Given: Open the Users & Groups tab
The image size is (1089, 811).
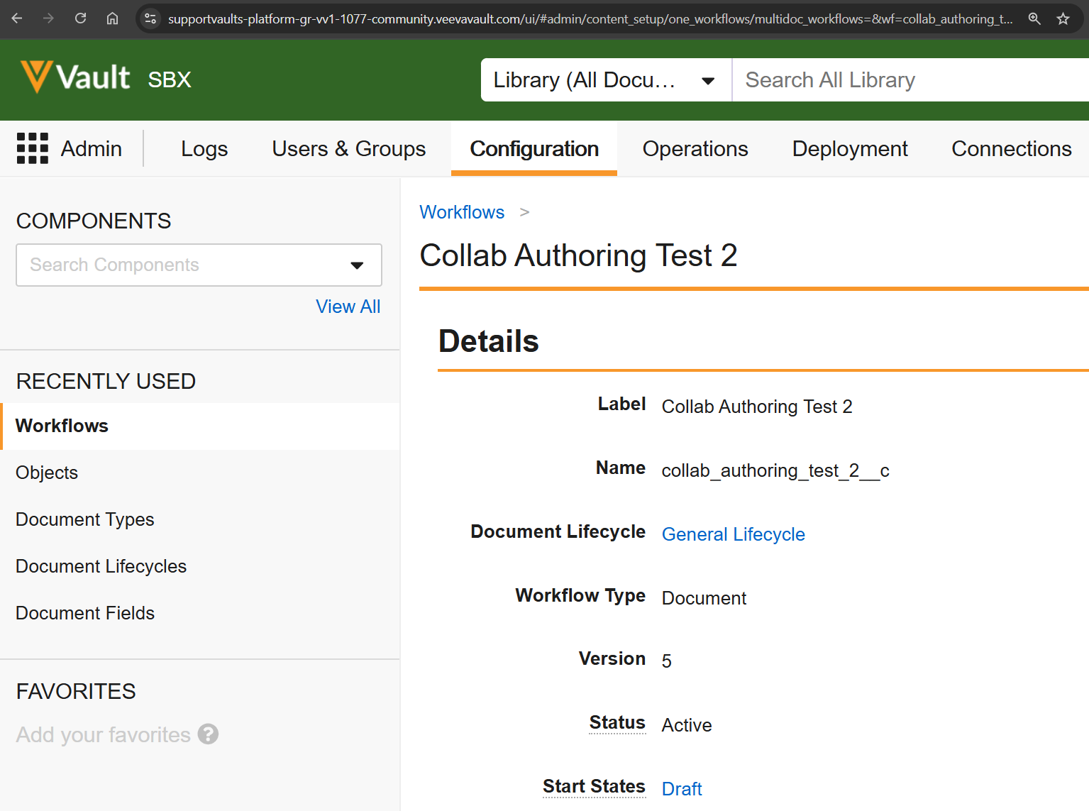Looking at the screenshot, I should (x=348, y=149).
